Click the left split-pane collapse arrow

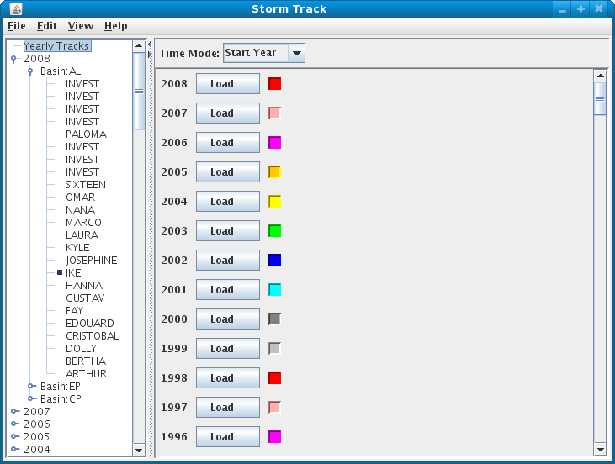[149, 45]
